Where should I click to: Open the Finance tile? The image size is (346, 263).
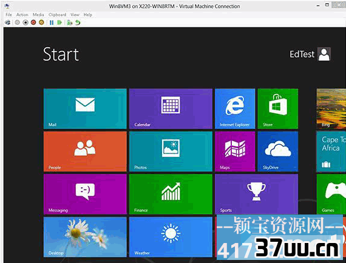[171, 194]
